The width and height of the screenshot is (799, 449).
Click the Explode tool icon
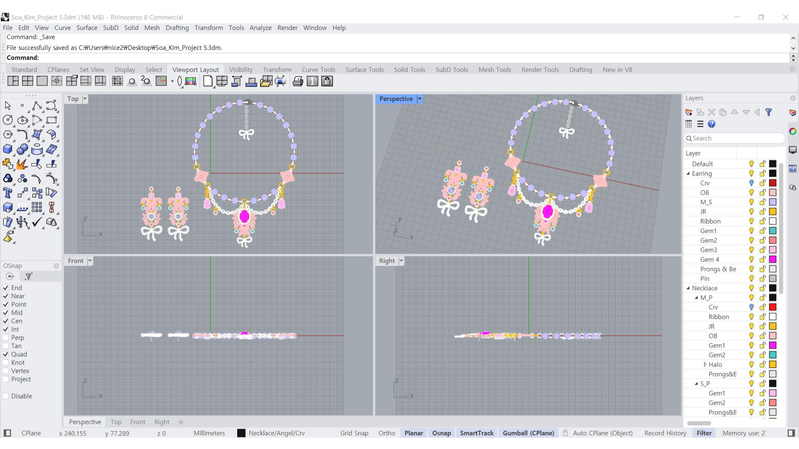[22, 164]
